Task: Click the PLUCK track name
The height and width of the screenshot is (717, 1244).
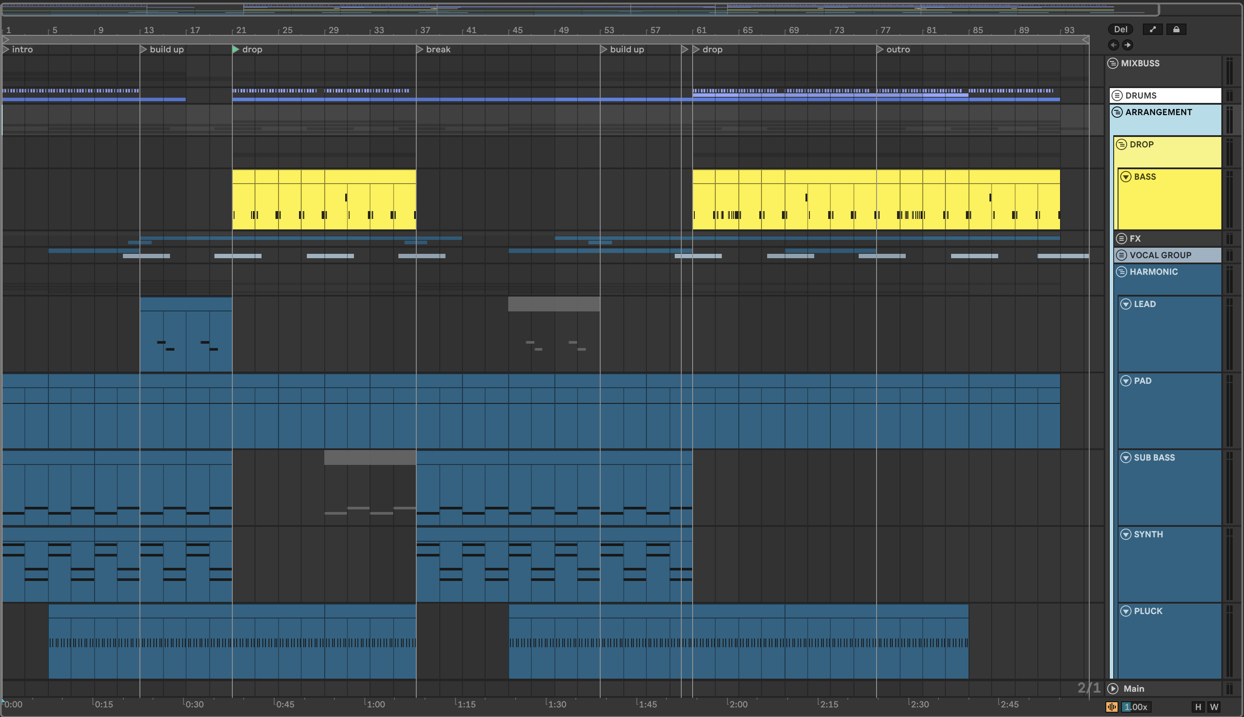Action: 1148,611
